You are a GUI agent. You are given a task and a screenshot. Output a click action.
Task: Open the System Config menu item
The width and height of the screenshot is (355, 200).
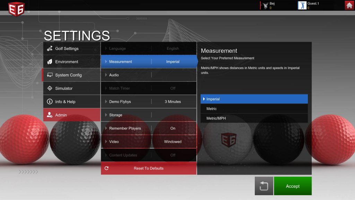(x=71, y=75)
